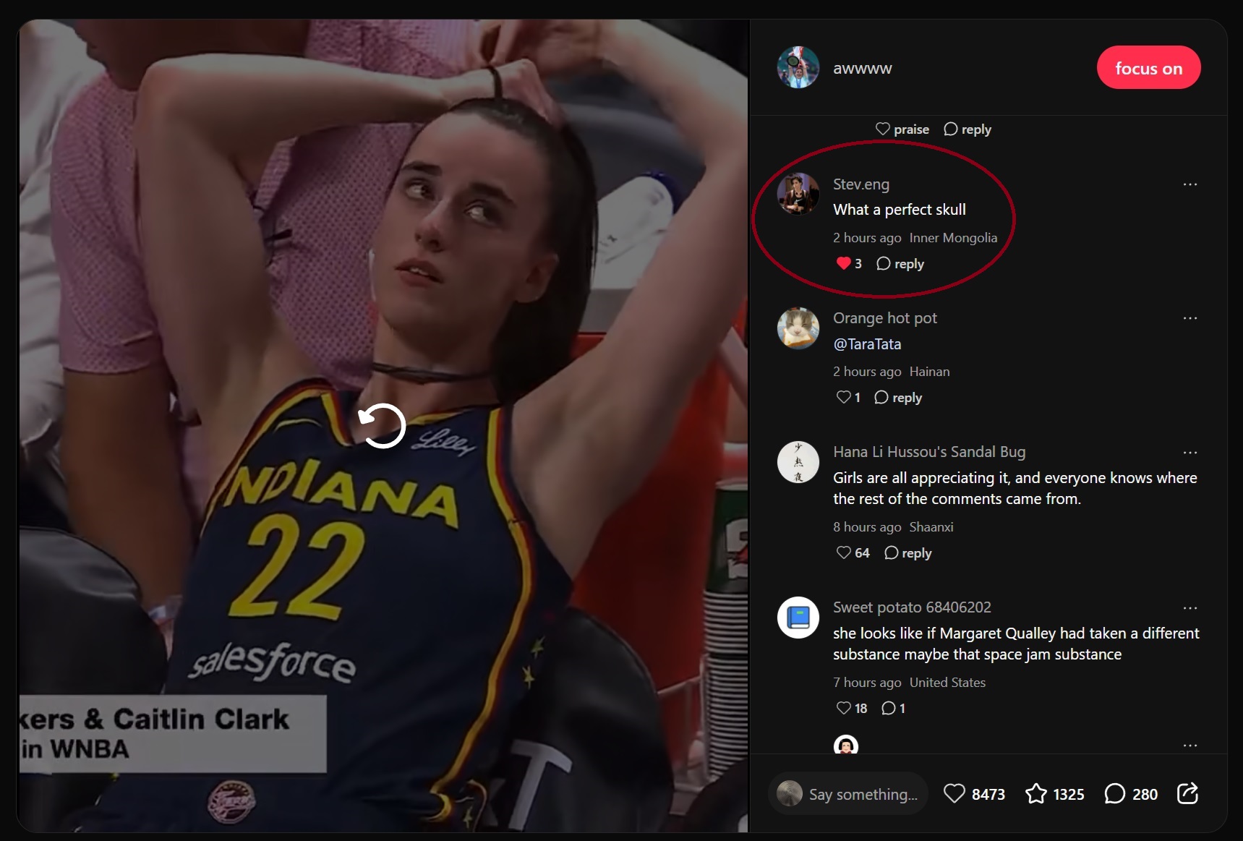Open more options for Hana Li Hussou comment
The image size is (1243, 841).
tap(1190, 453)
